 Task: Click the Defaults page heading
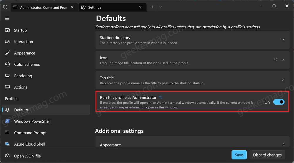111,19
